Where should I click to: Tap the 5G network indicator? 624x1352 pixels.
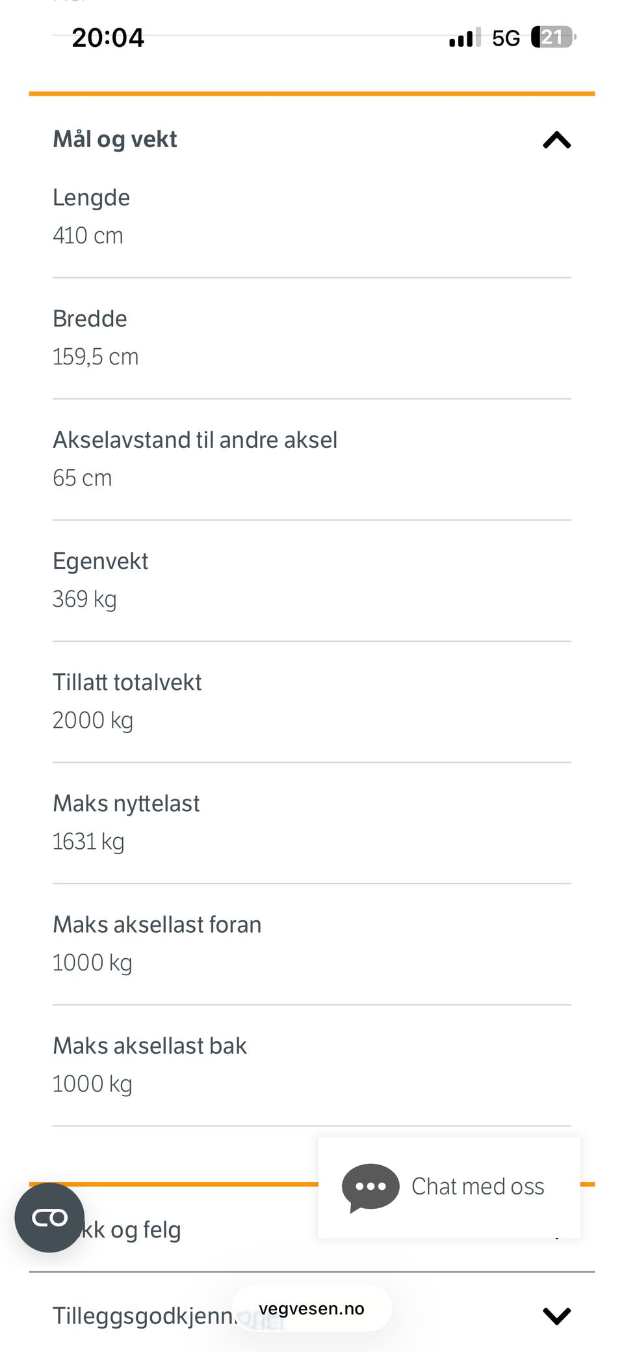pos(506,38)
